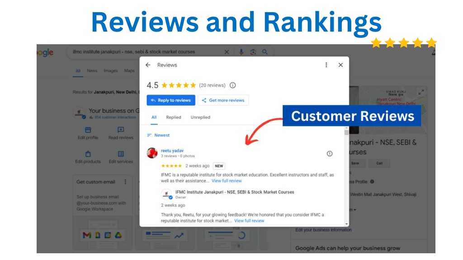
Task: Select the All tab under the Google search bar
Action: pos(78,71)
